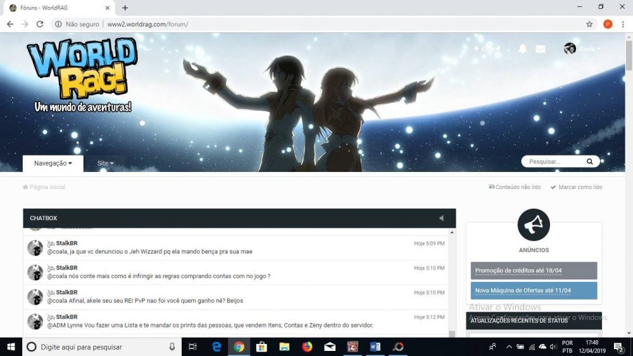Open the forum user avatar

[x=570, y=49]
